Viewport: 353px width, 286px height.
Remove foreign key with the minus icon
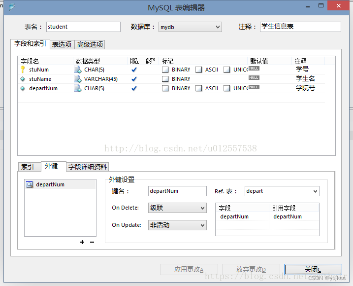(92, 242)
